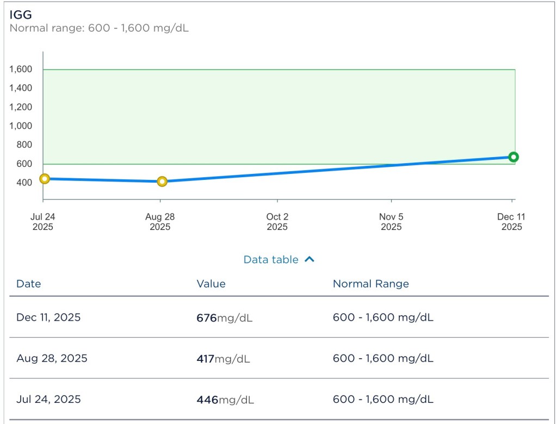Select the Aug 28, 2025 table row date

point(52,358)
